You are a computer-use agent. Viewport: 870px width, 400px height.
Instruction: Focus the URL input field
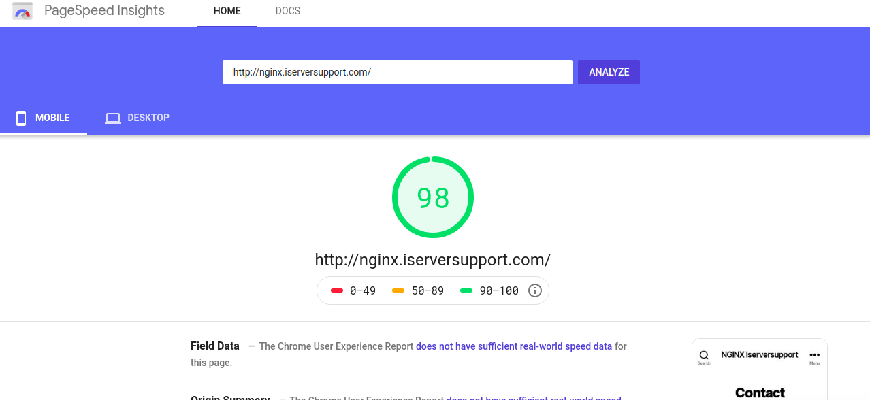tap(397, 72)
